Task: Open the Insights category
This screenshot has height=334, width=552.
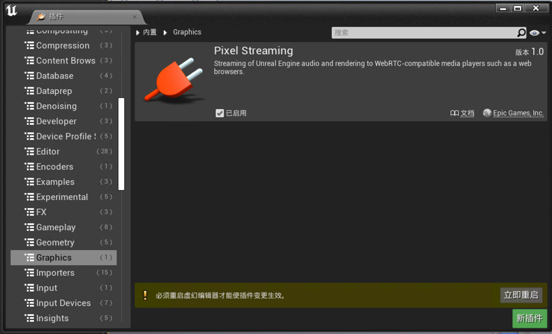Action: [64, 318]
